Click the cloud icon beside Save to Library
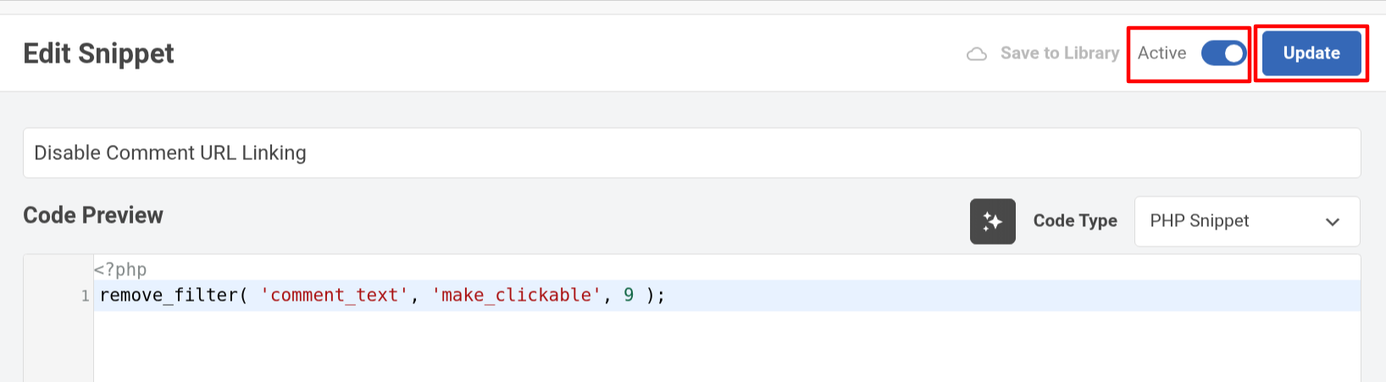Viewport: 1386px width, 382px height. (977, 54)
